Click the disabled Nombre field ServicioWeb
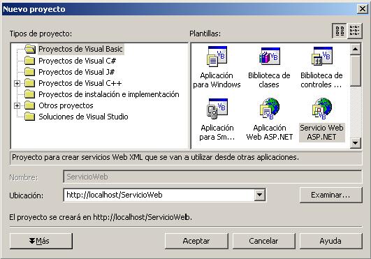Viewport: 371px width, 259px height. tap(212, 177)
